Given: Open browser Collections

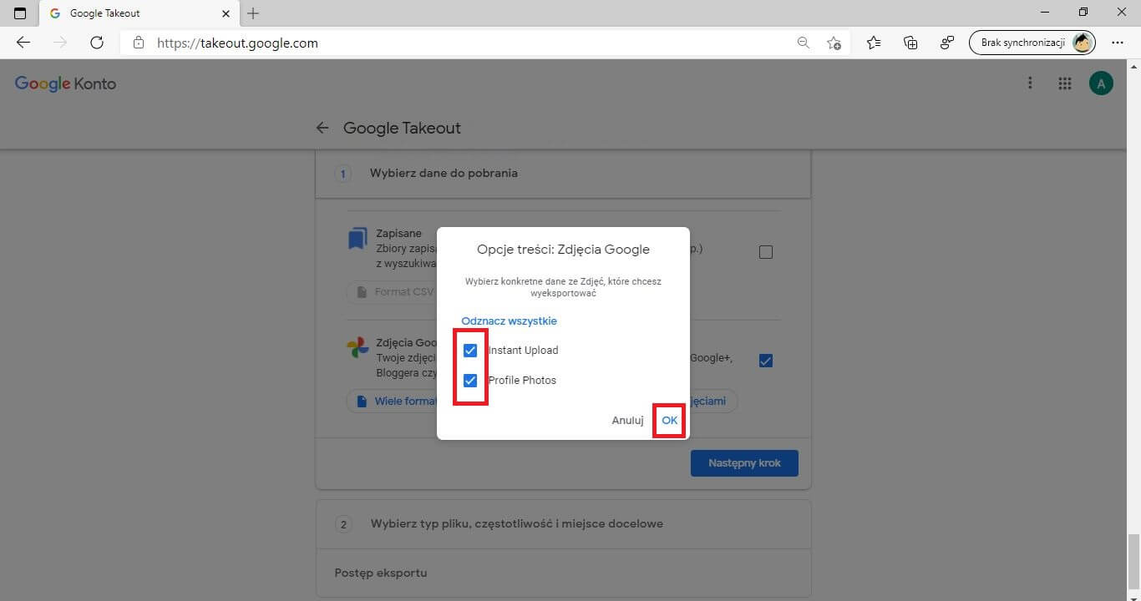Looking at the screenshot, I should (x=910, y=43).
